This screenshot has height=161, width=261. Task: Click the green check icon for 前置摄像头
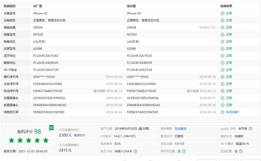(x=222, y=105)
